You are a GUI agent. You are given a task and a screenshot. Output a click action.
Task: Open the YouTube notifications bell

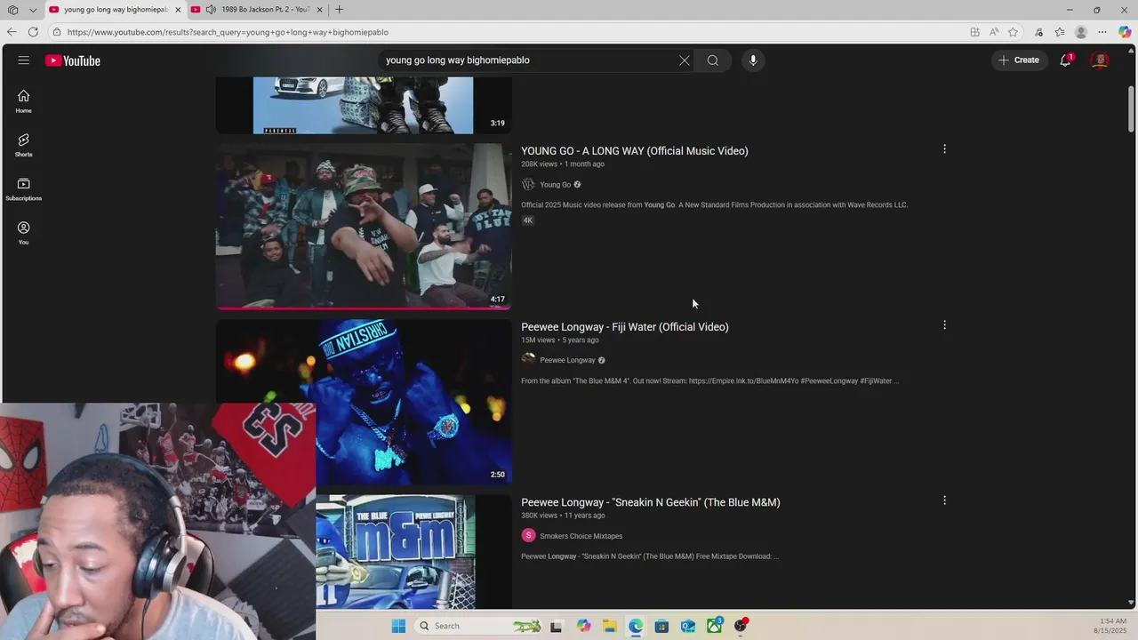(x=1065, y=60)
